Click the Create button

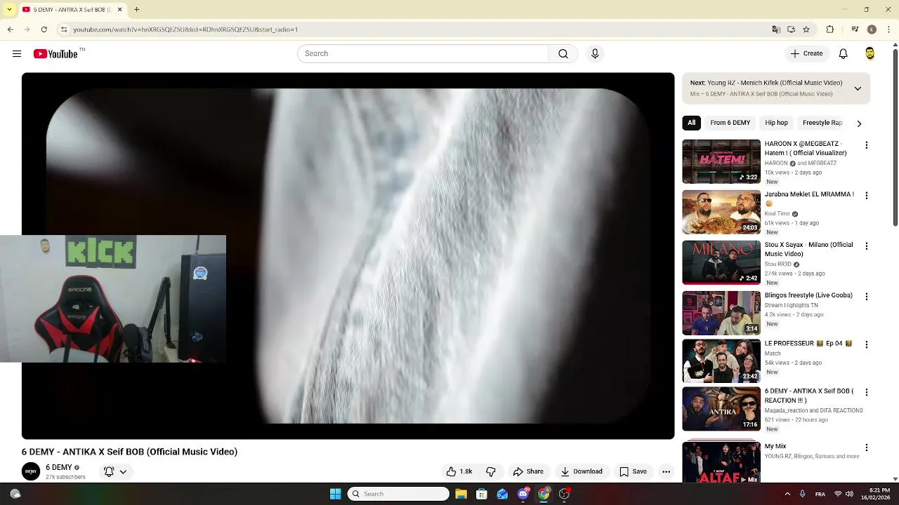point(806,54)
